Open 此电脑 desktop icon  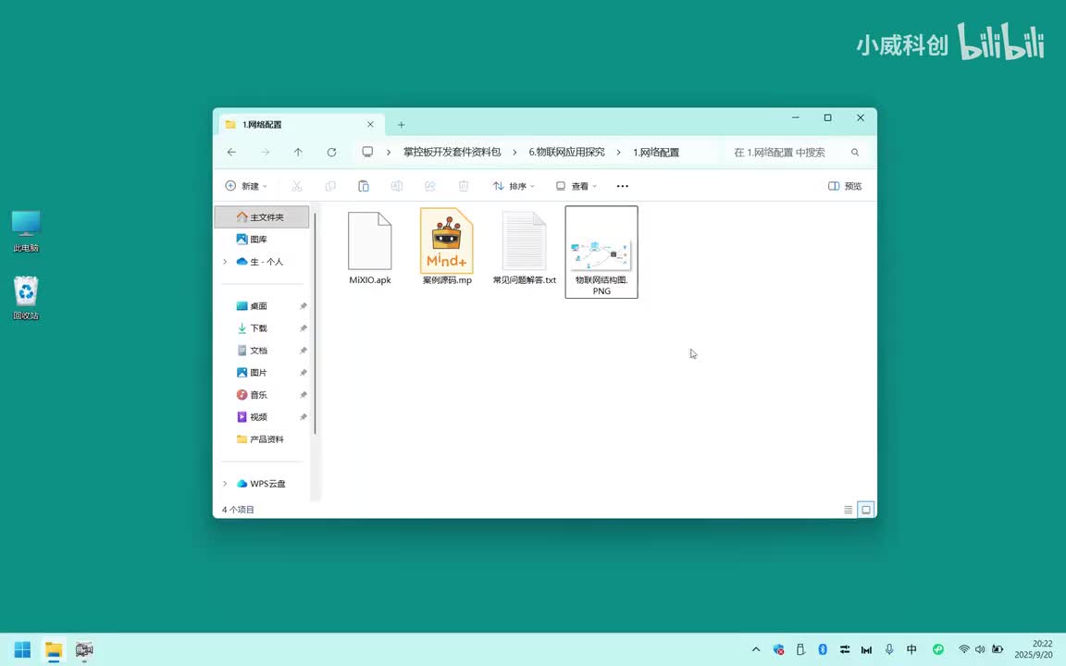click(x=26, y=231)
